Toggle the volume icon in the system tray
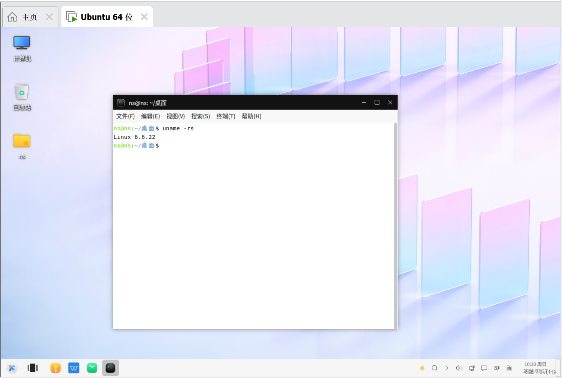The image size is (562, 378). click(459, 368)
